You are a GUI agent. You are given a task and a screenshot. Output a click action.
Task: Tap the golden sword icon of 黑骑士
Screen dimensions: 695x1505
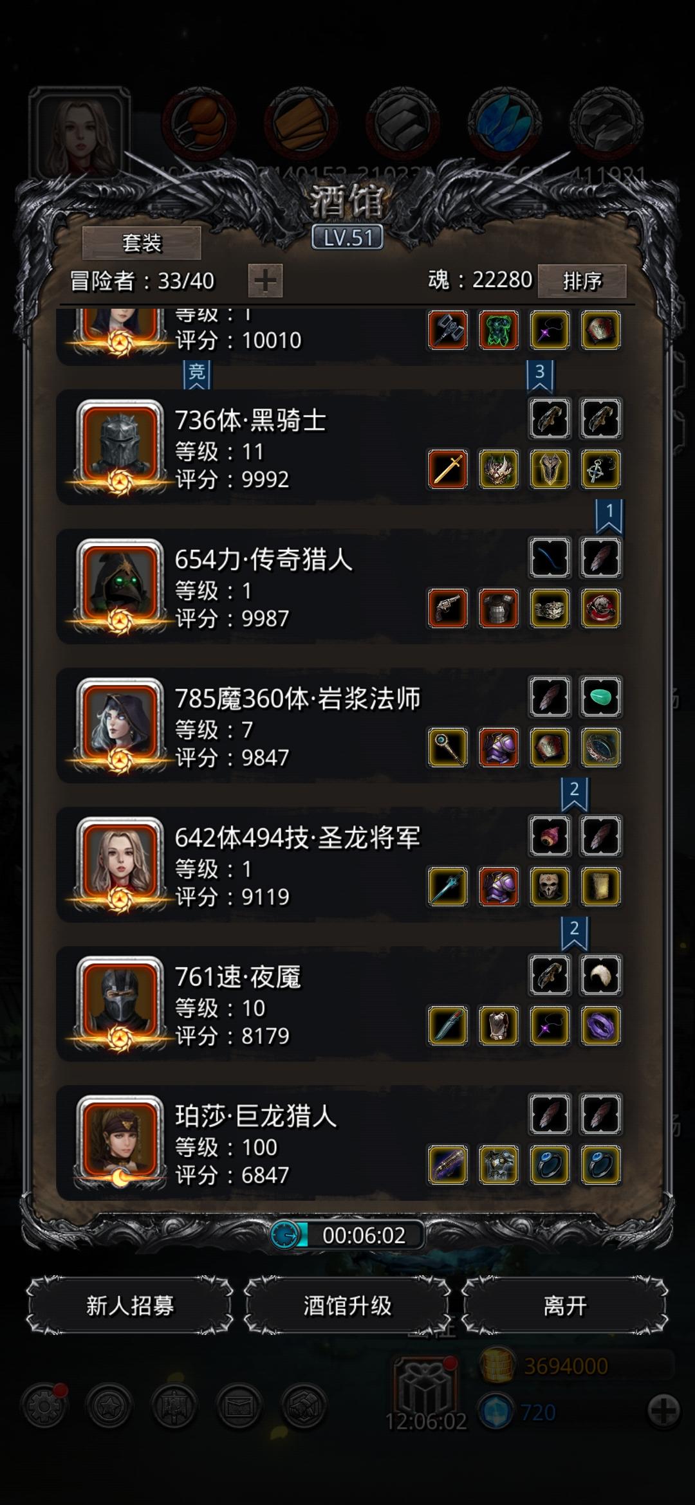click(x=448, y=469)
